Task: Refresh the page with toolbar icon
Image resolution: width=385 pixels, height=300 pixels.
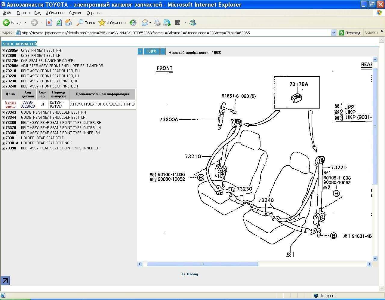Action: (59, 23)
